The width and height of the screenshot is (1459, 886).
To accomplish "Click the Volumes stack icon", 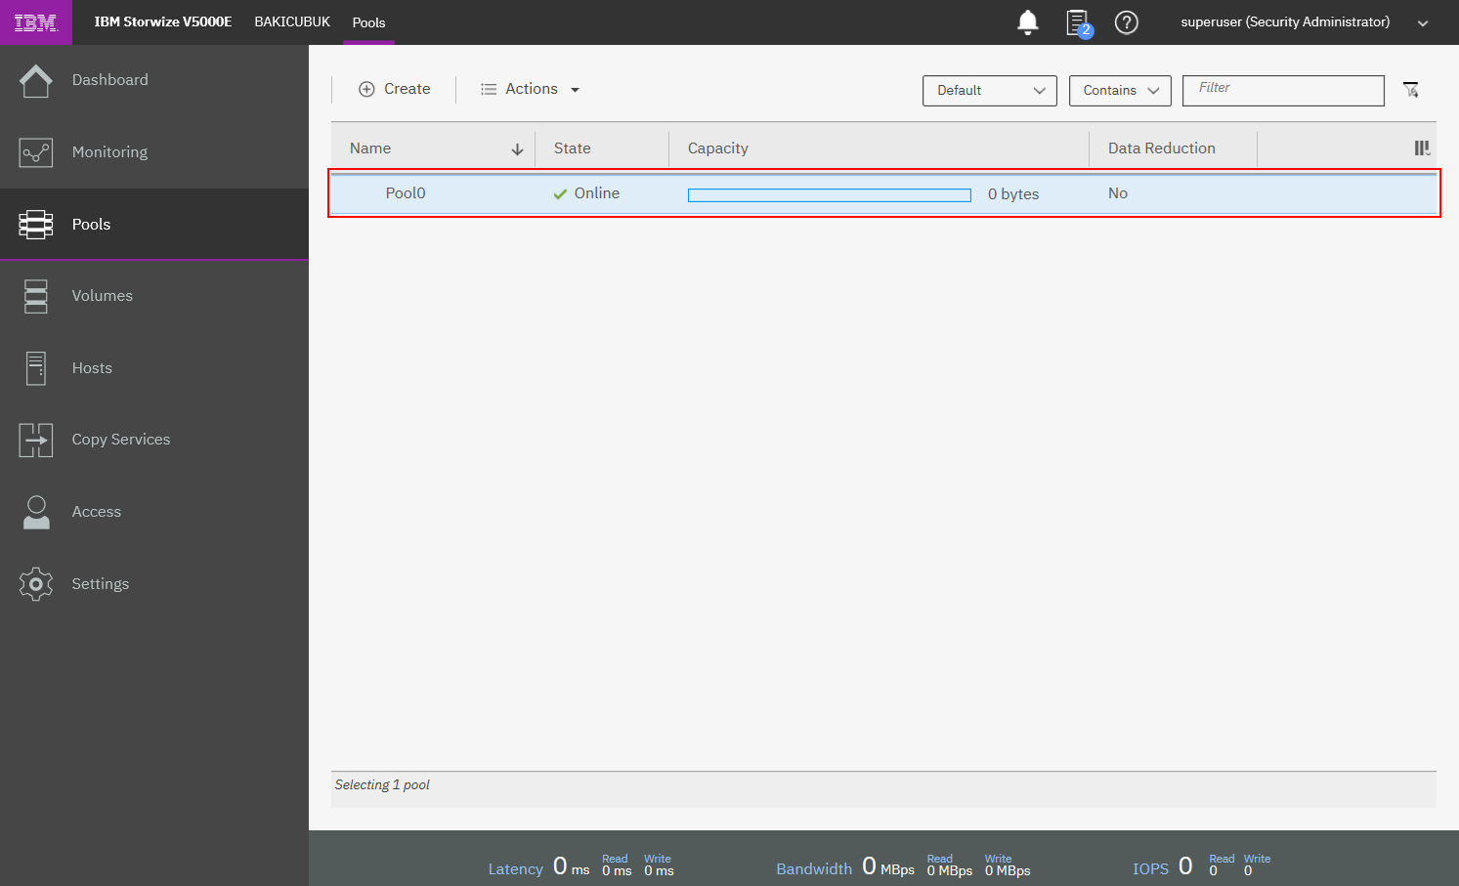I will (36, 296).
